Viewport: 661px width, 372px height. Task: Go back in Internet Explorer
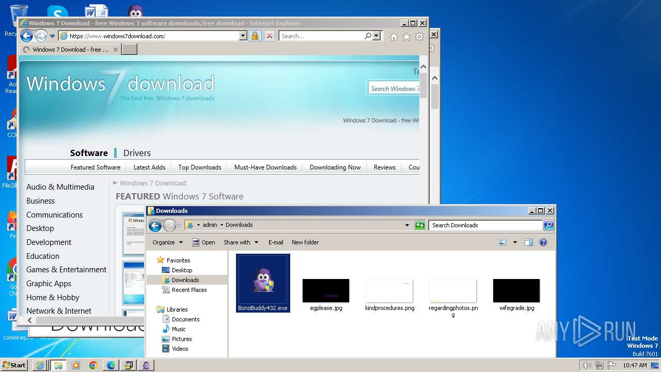tap(26, 36)
